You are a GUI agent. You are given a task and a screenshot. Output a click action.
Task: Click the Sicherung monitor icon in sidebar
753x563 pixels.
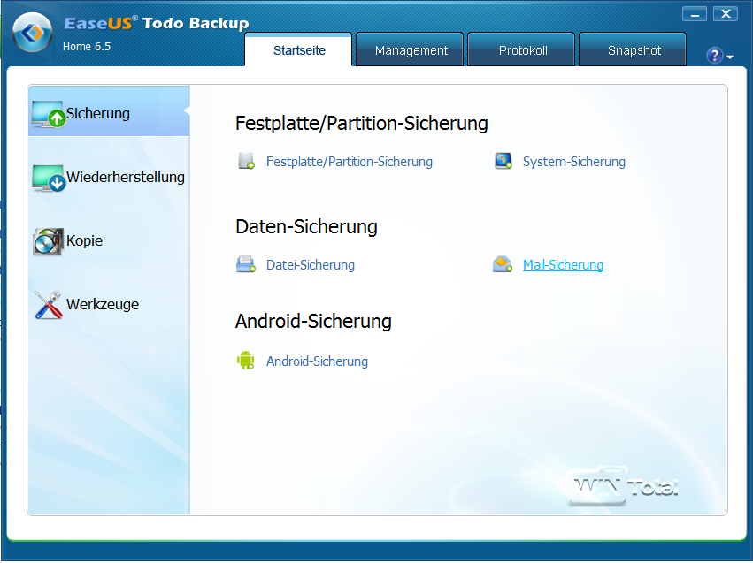pos(49,114)
